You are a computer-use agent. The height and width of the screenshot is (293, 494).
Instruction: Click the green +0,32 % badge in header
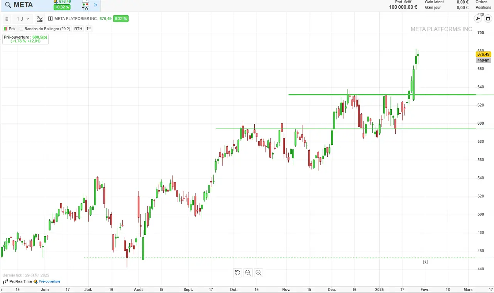pyautogui.click(x=62, y=7)
